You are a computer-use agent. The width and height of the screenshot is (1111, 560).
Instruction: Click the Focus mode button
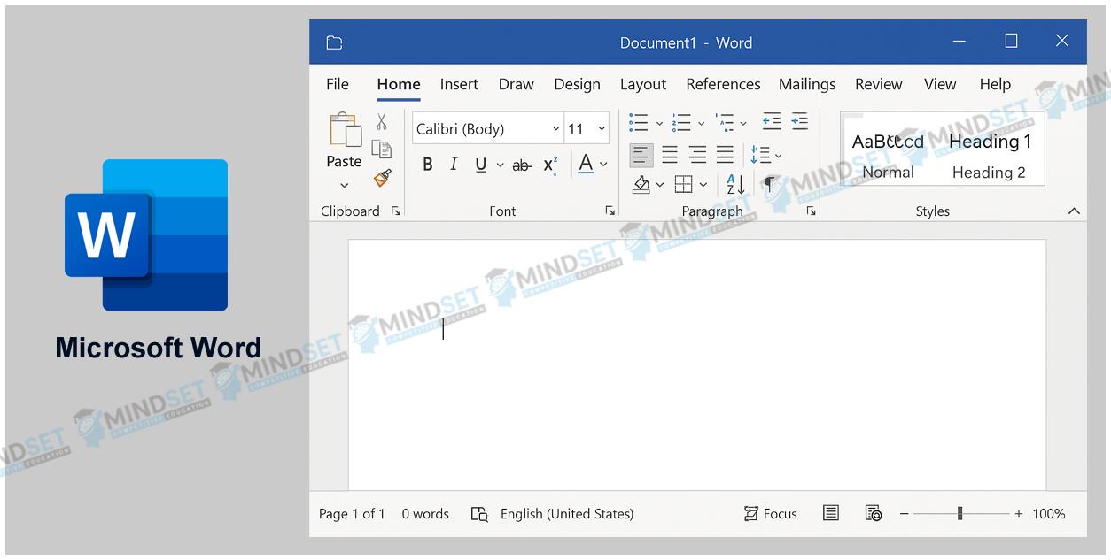770,514
